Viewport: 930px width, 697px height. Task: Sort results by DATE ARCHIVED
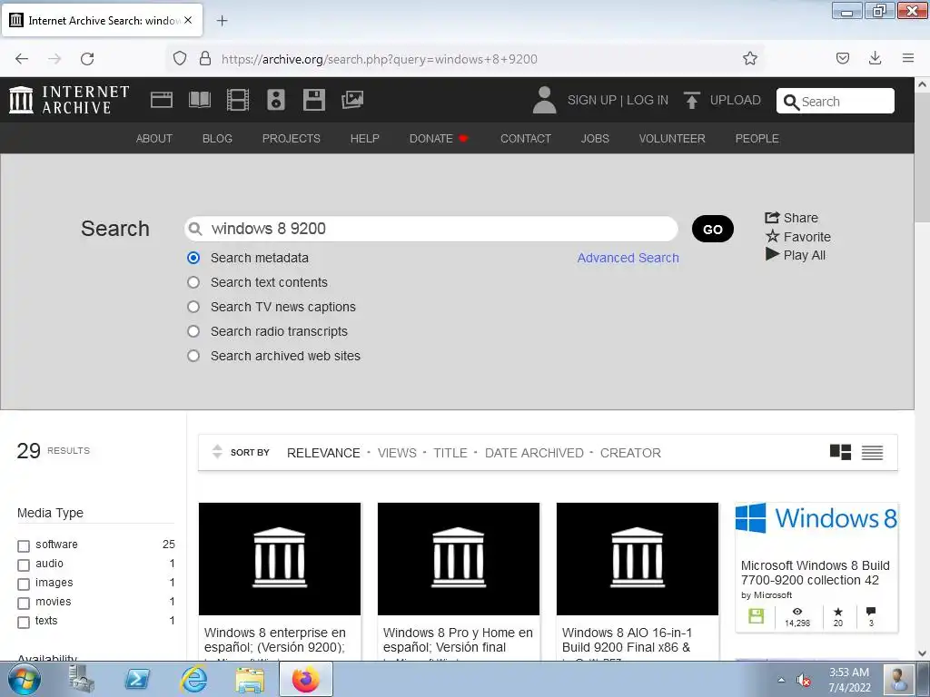pyautogui.click(x=534, y=453)
